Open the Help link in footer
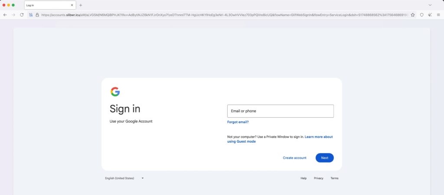Screen dimensions: 444x195 tap(304, 178)
